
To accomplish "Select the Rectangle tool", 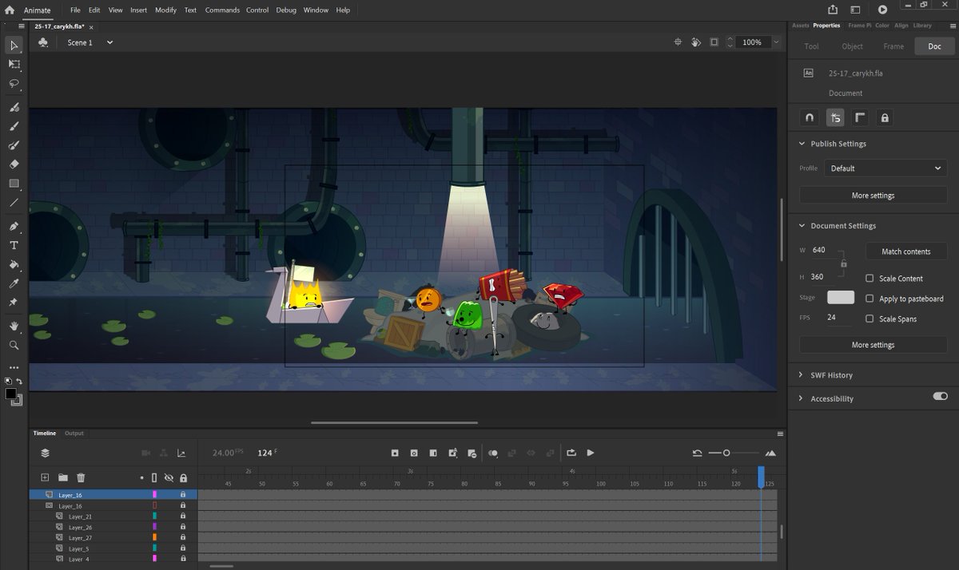I will coord(14,184).
